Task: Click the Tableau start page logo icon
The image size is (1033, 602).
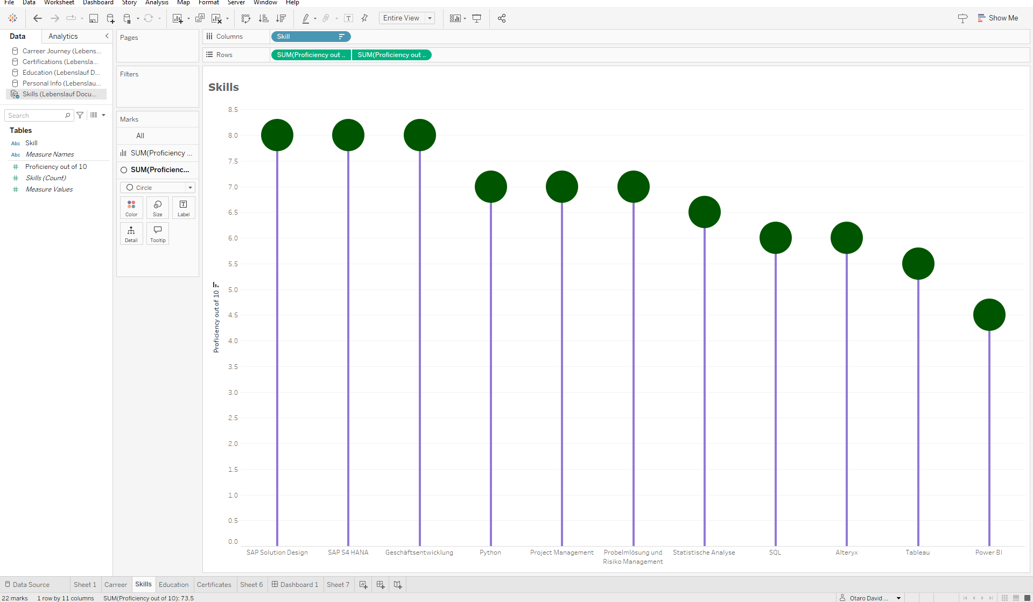Action: pyautogui.click(x=13, y=18)
